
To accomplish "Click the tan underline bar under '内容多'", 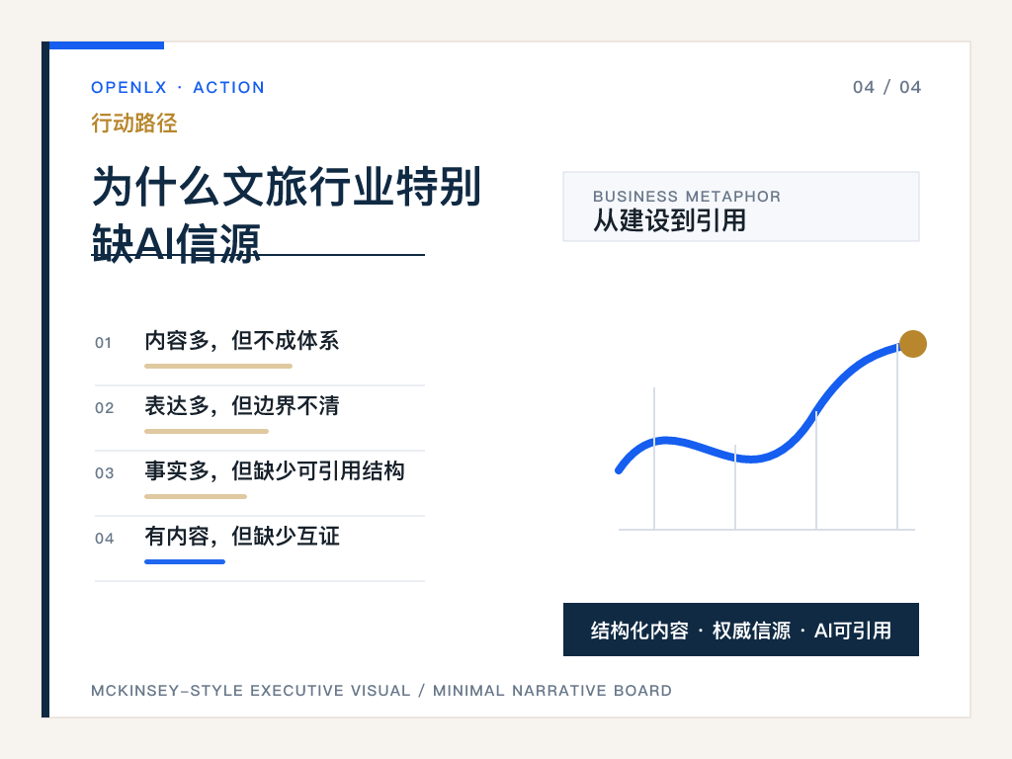I will coord(218,366).
